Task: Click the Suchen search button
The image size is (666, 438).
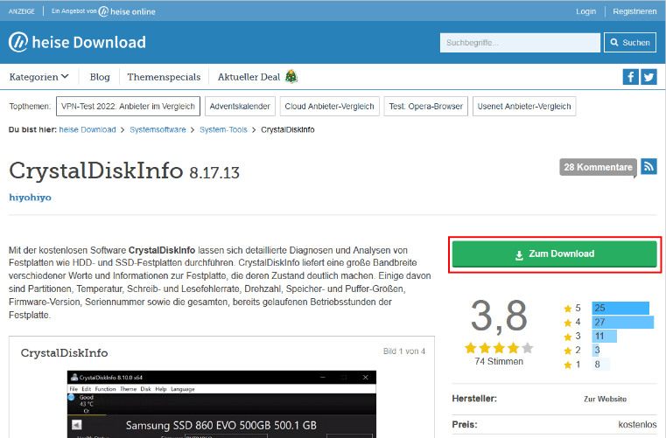Action: pos(630,43)
